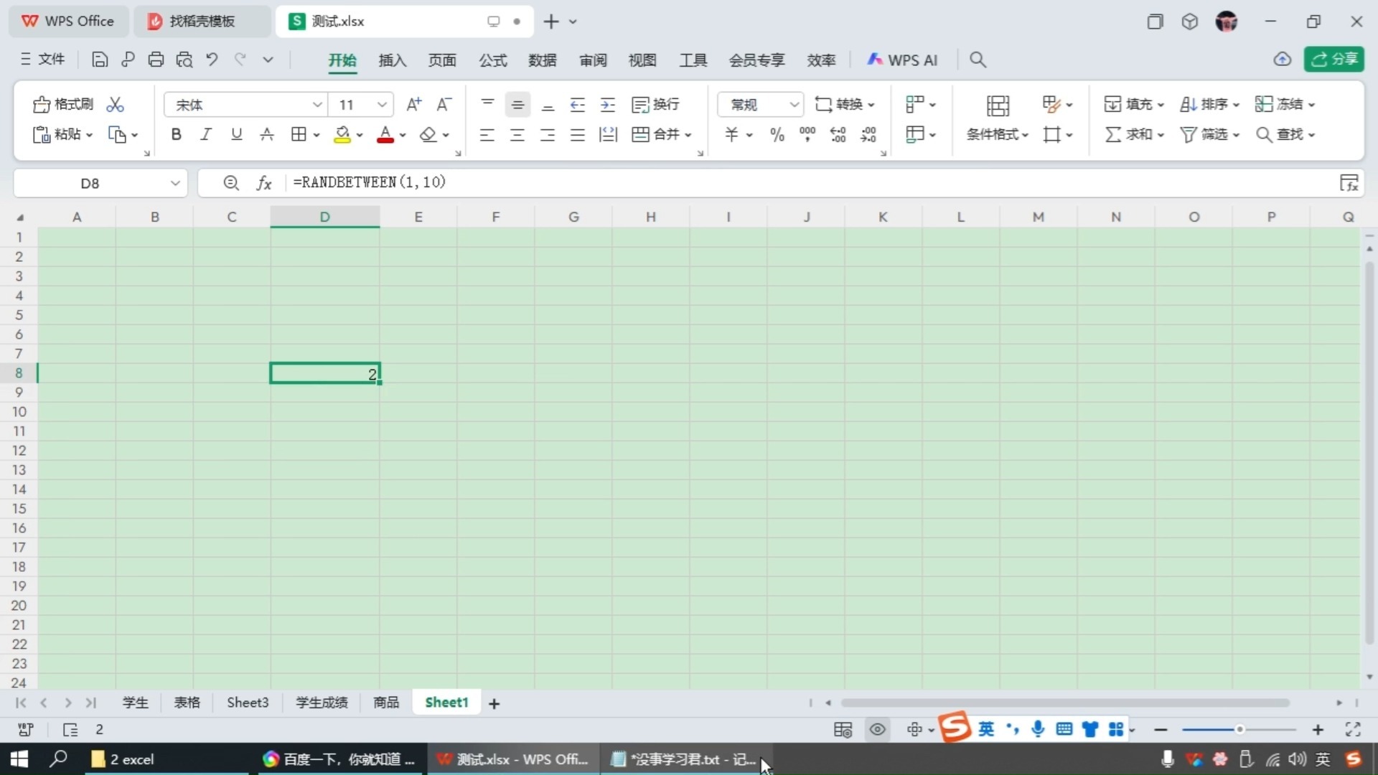Decrease decimal places icon
The width and height of the screenshot is (1378, 775).
pos(868,134)
